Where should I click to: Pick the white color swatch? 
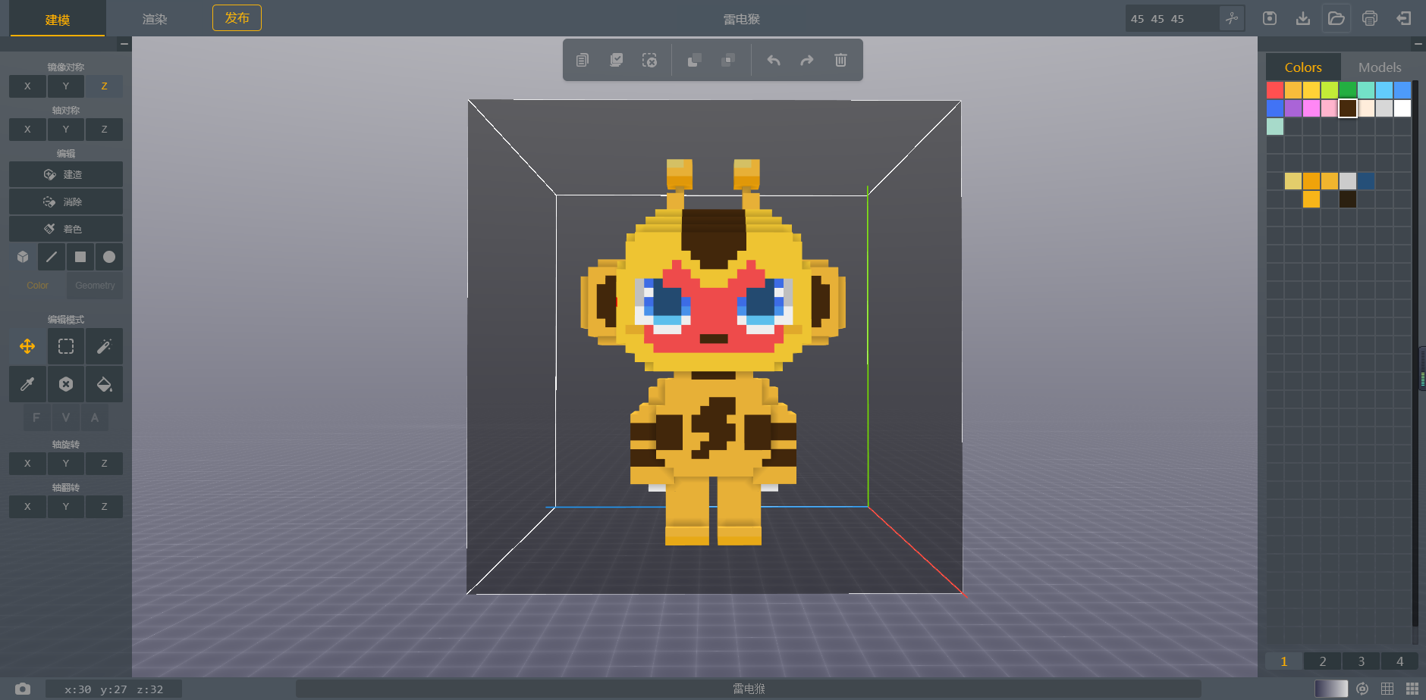pyautogui.click(x=1402, y=108)
